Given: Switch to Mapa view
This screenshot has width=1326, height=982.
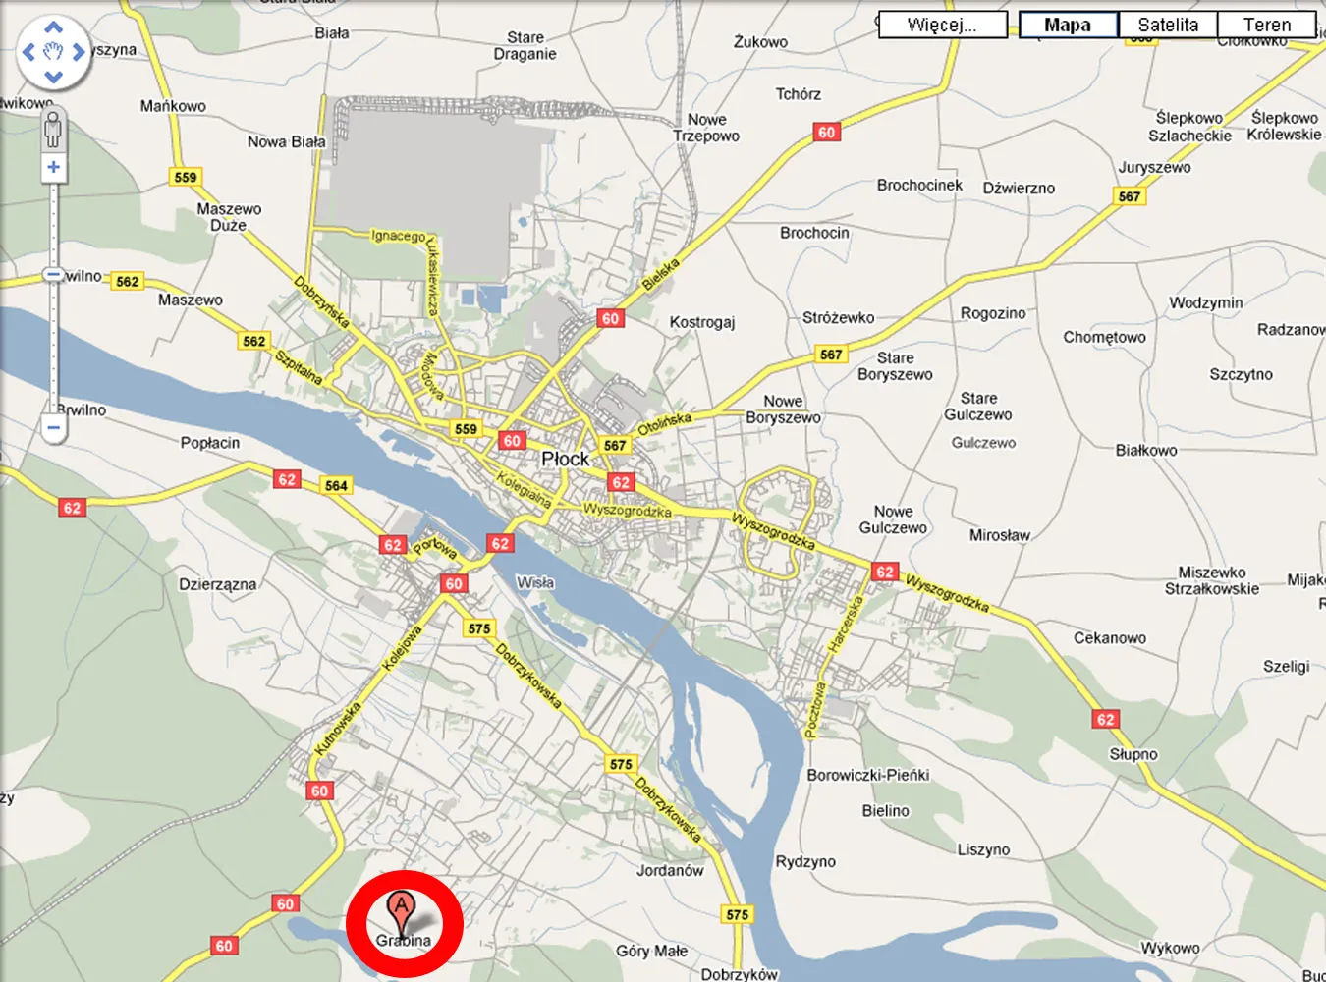Looking at the screenshot, I should tap(1069, 26).
